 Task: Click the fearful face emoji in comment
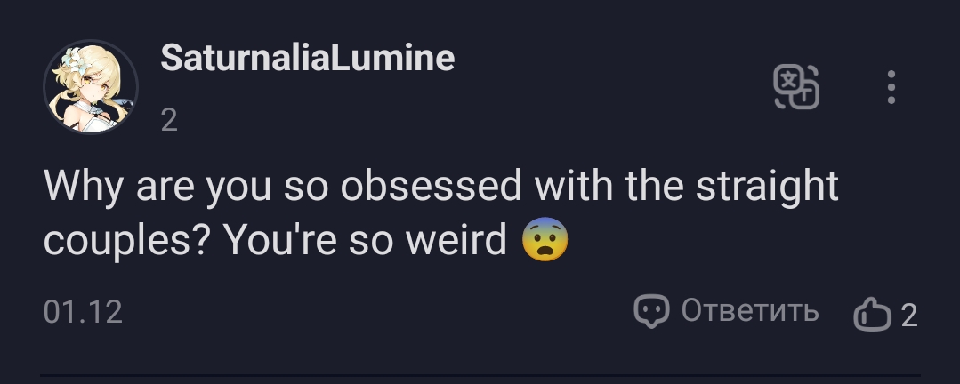coord(545,241)
